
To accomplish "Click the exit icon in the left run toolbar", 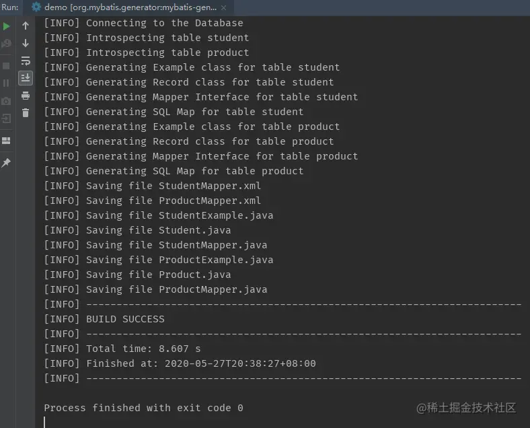I will point(6,118).
